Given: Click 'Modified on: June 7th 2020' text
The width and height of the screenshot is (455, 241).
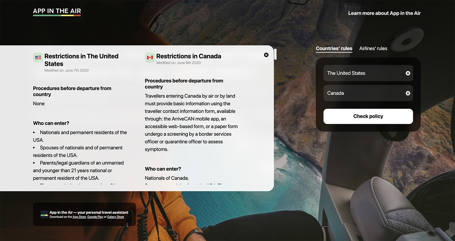Looking at the screenshot, I should (66, 70).
